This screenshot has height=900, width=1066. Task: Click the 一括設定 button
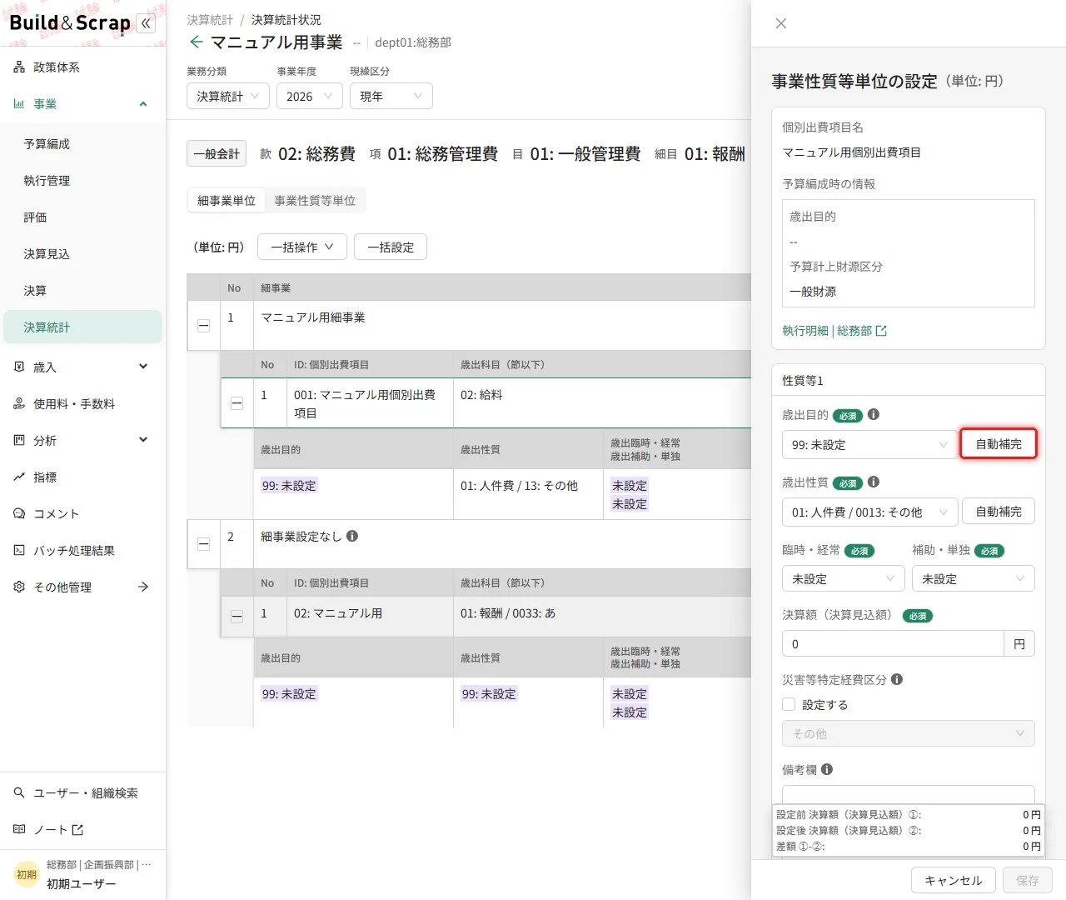coord(391,247)
